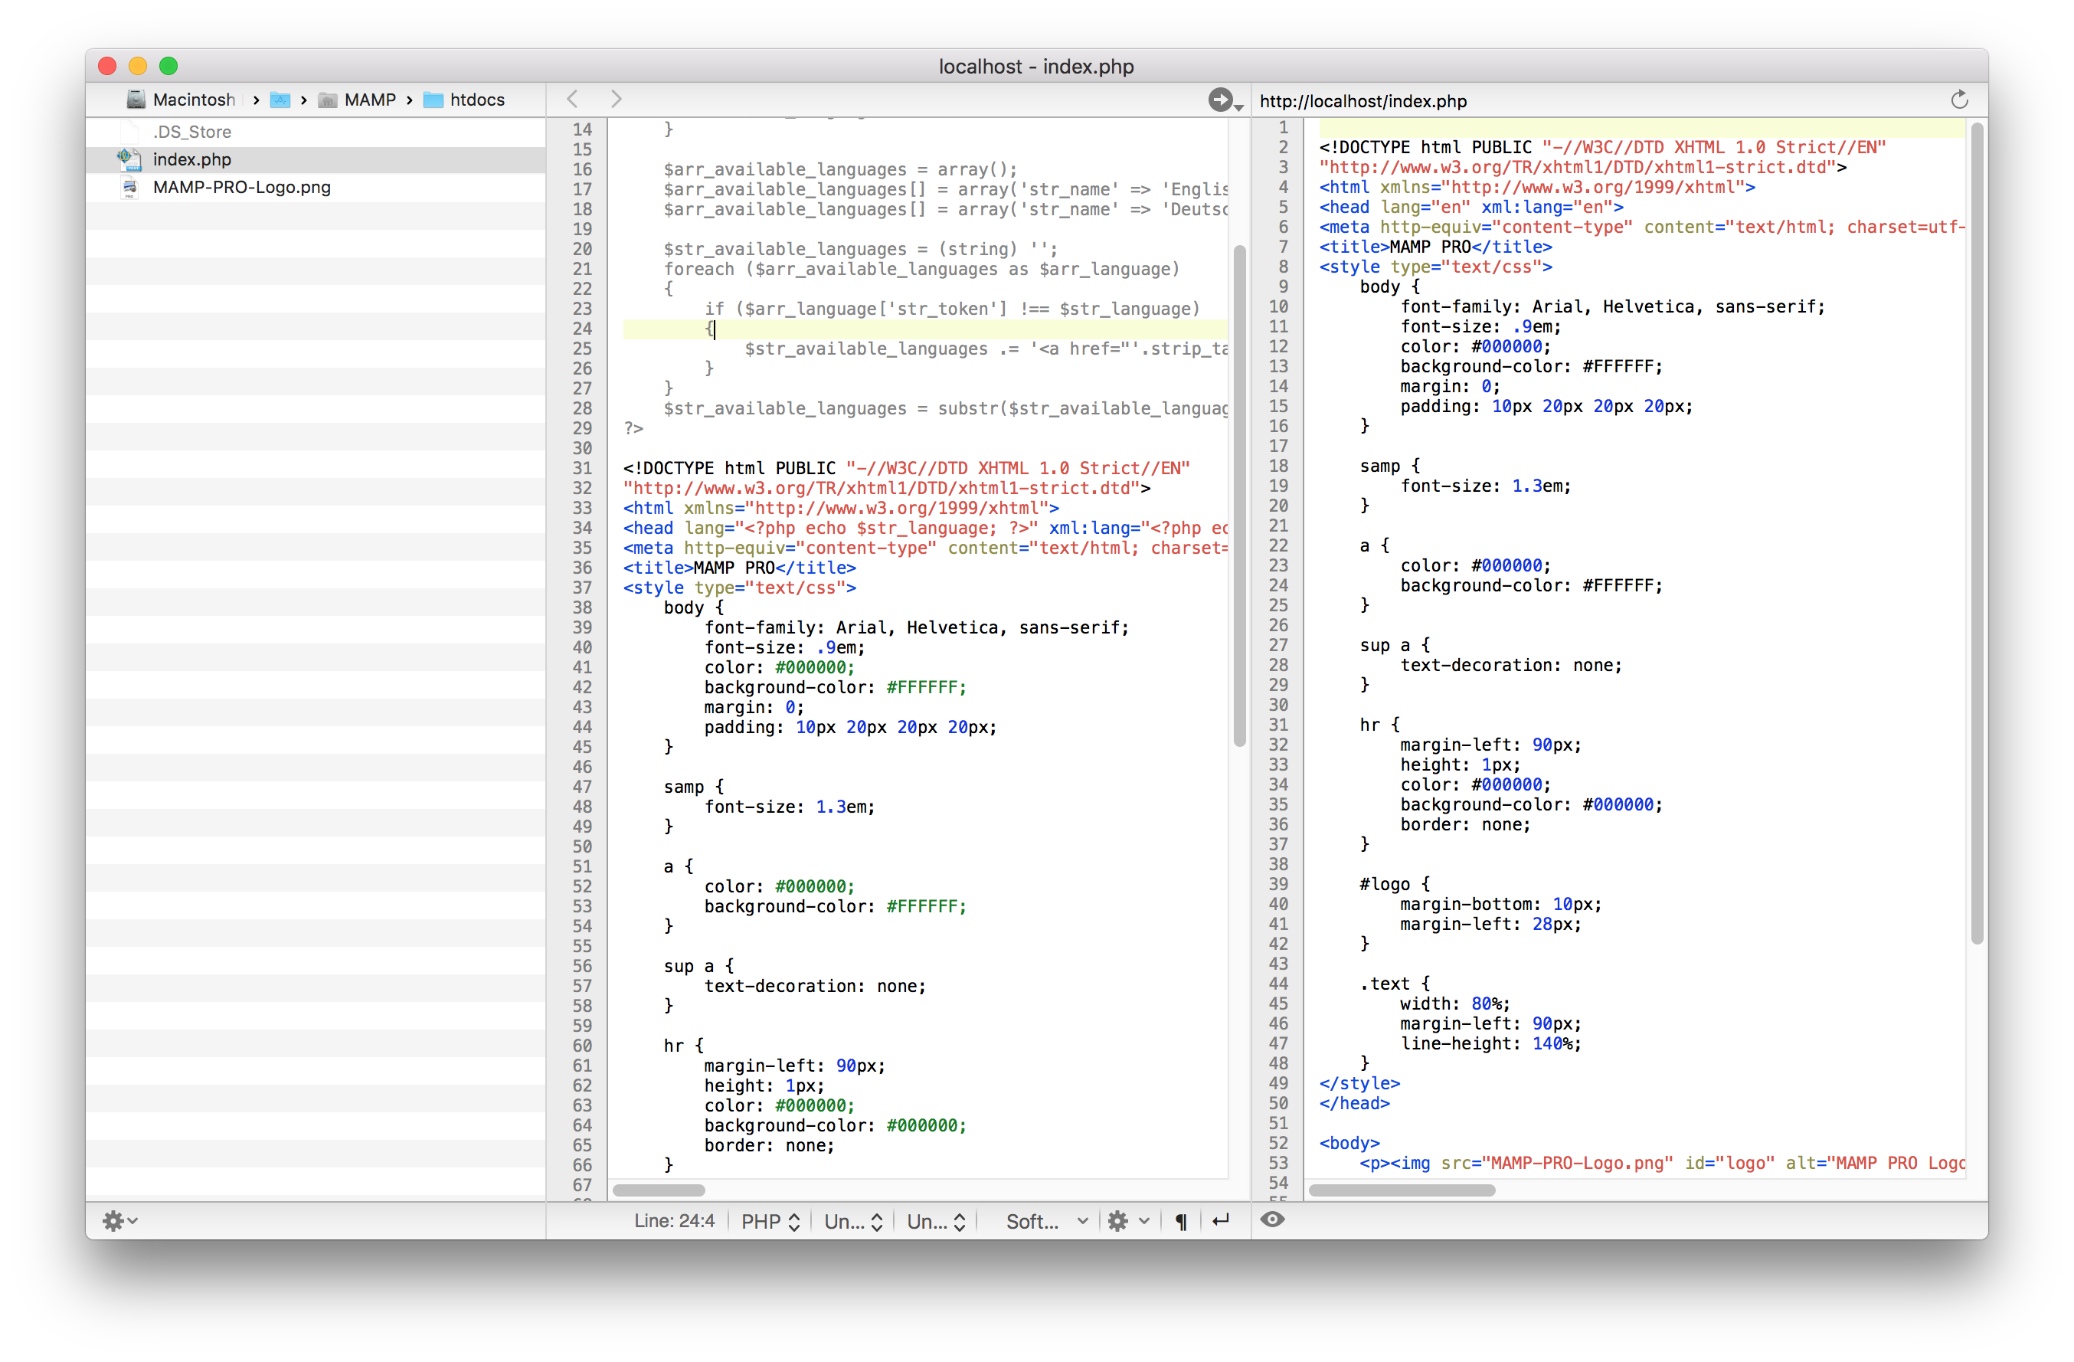This screenshot has height=1362, width=2074.
Task: Open the editor gear settings menu
Action: click(1128, 1222)
